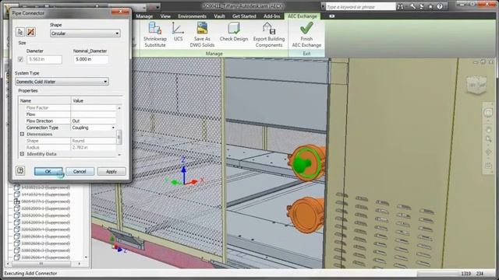
Task: Click the wrench icon in title bar
Action: click(412, 6)
